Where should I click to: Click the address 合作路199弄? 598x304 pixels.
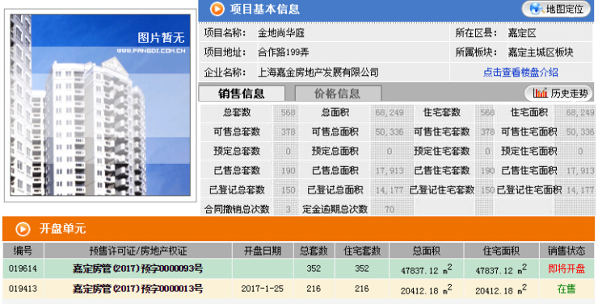coord(284,52)
